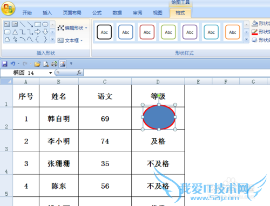Click Shape Effects button
Image resolution: width=270 pixels, height=206 pixels.
[x=261, y=40]
